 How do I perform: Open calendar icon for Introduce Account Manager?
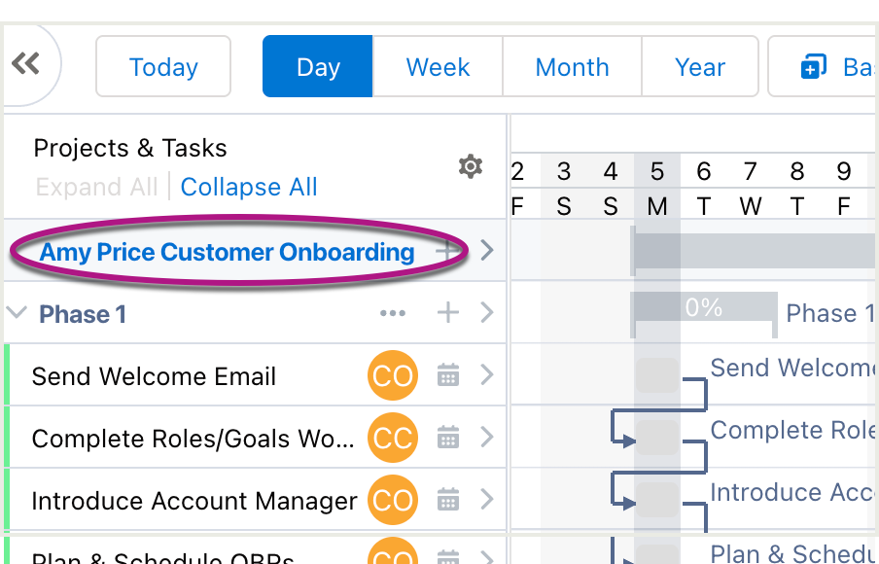(448, 499)
